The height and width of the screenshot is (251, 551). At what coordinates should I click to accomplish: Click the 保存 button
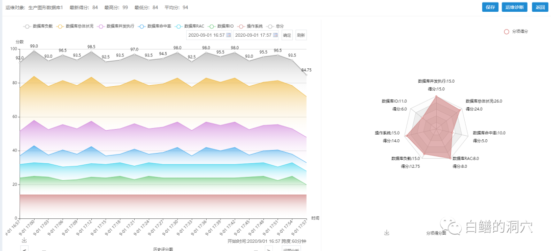pos(490,7)
